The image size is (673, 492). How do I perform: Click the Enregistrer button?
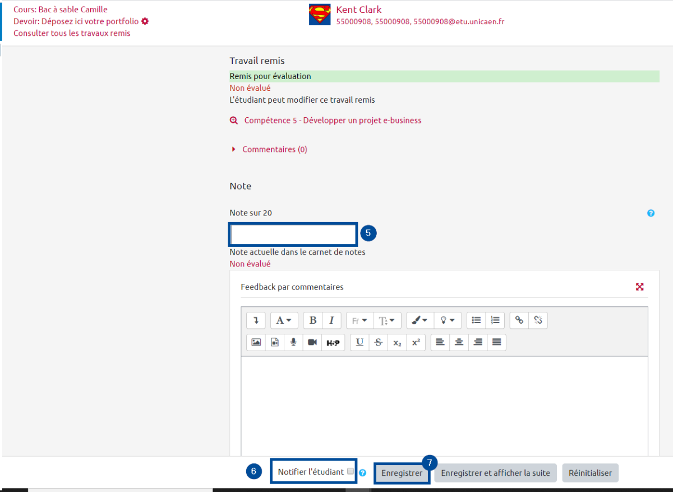click(402, 473)
